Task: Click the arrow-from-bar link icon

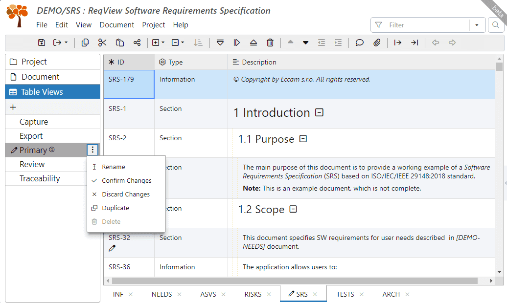Action: click(398, 43)
